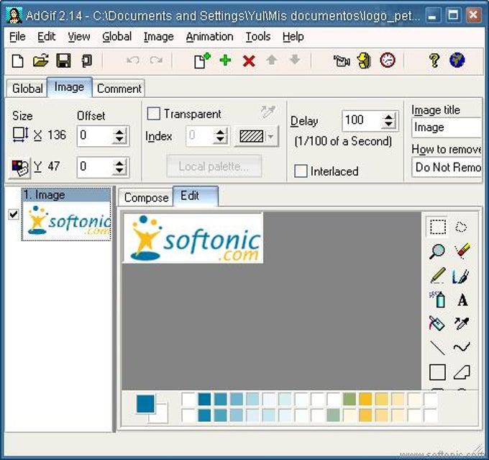Adjust the Delay spinner arrows

388,120
